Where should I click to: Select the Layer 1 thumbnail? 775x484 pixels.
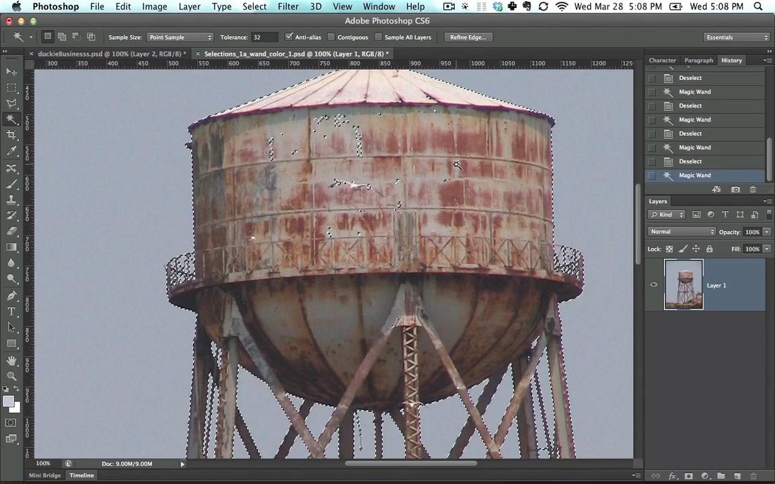pos(684,284)
